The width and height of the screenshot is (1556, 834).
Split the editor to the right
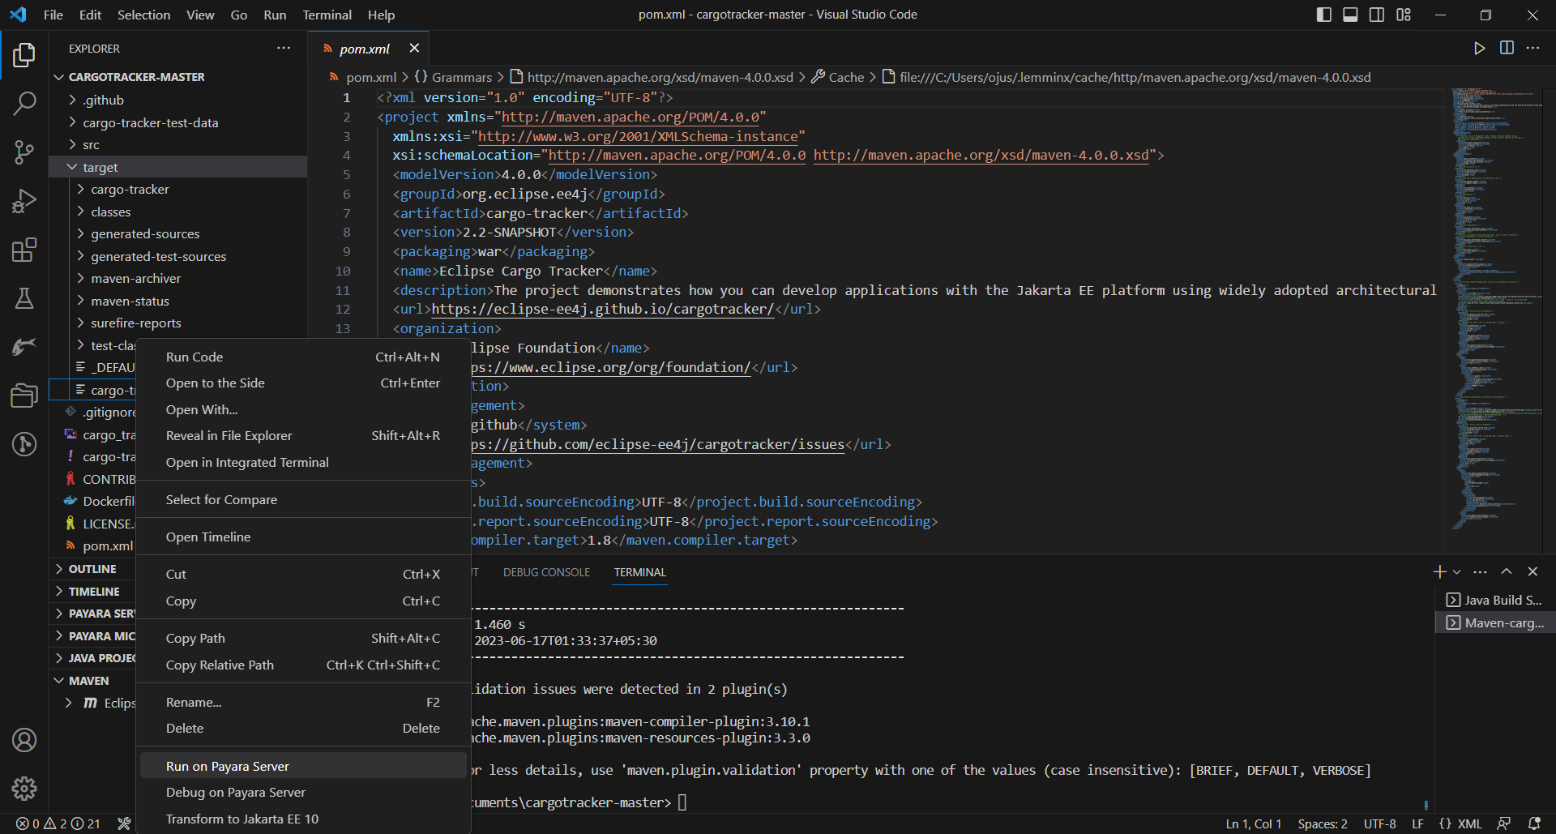1507,49
